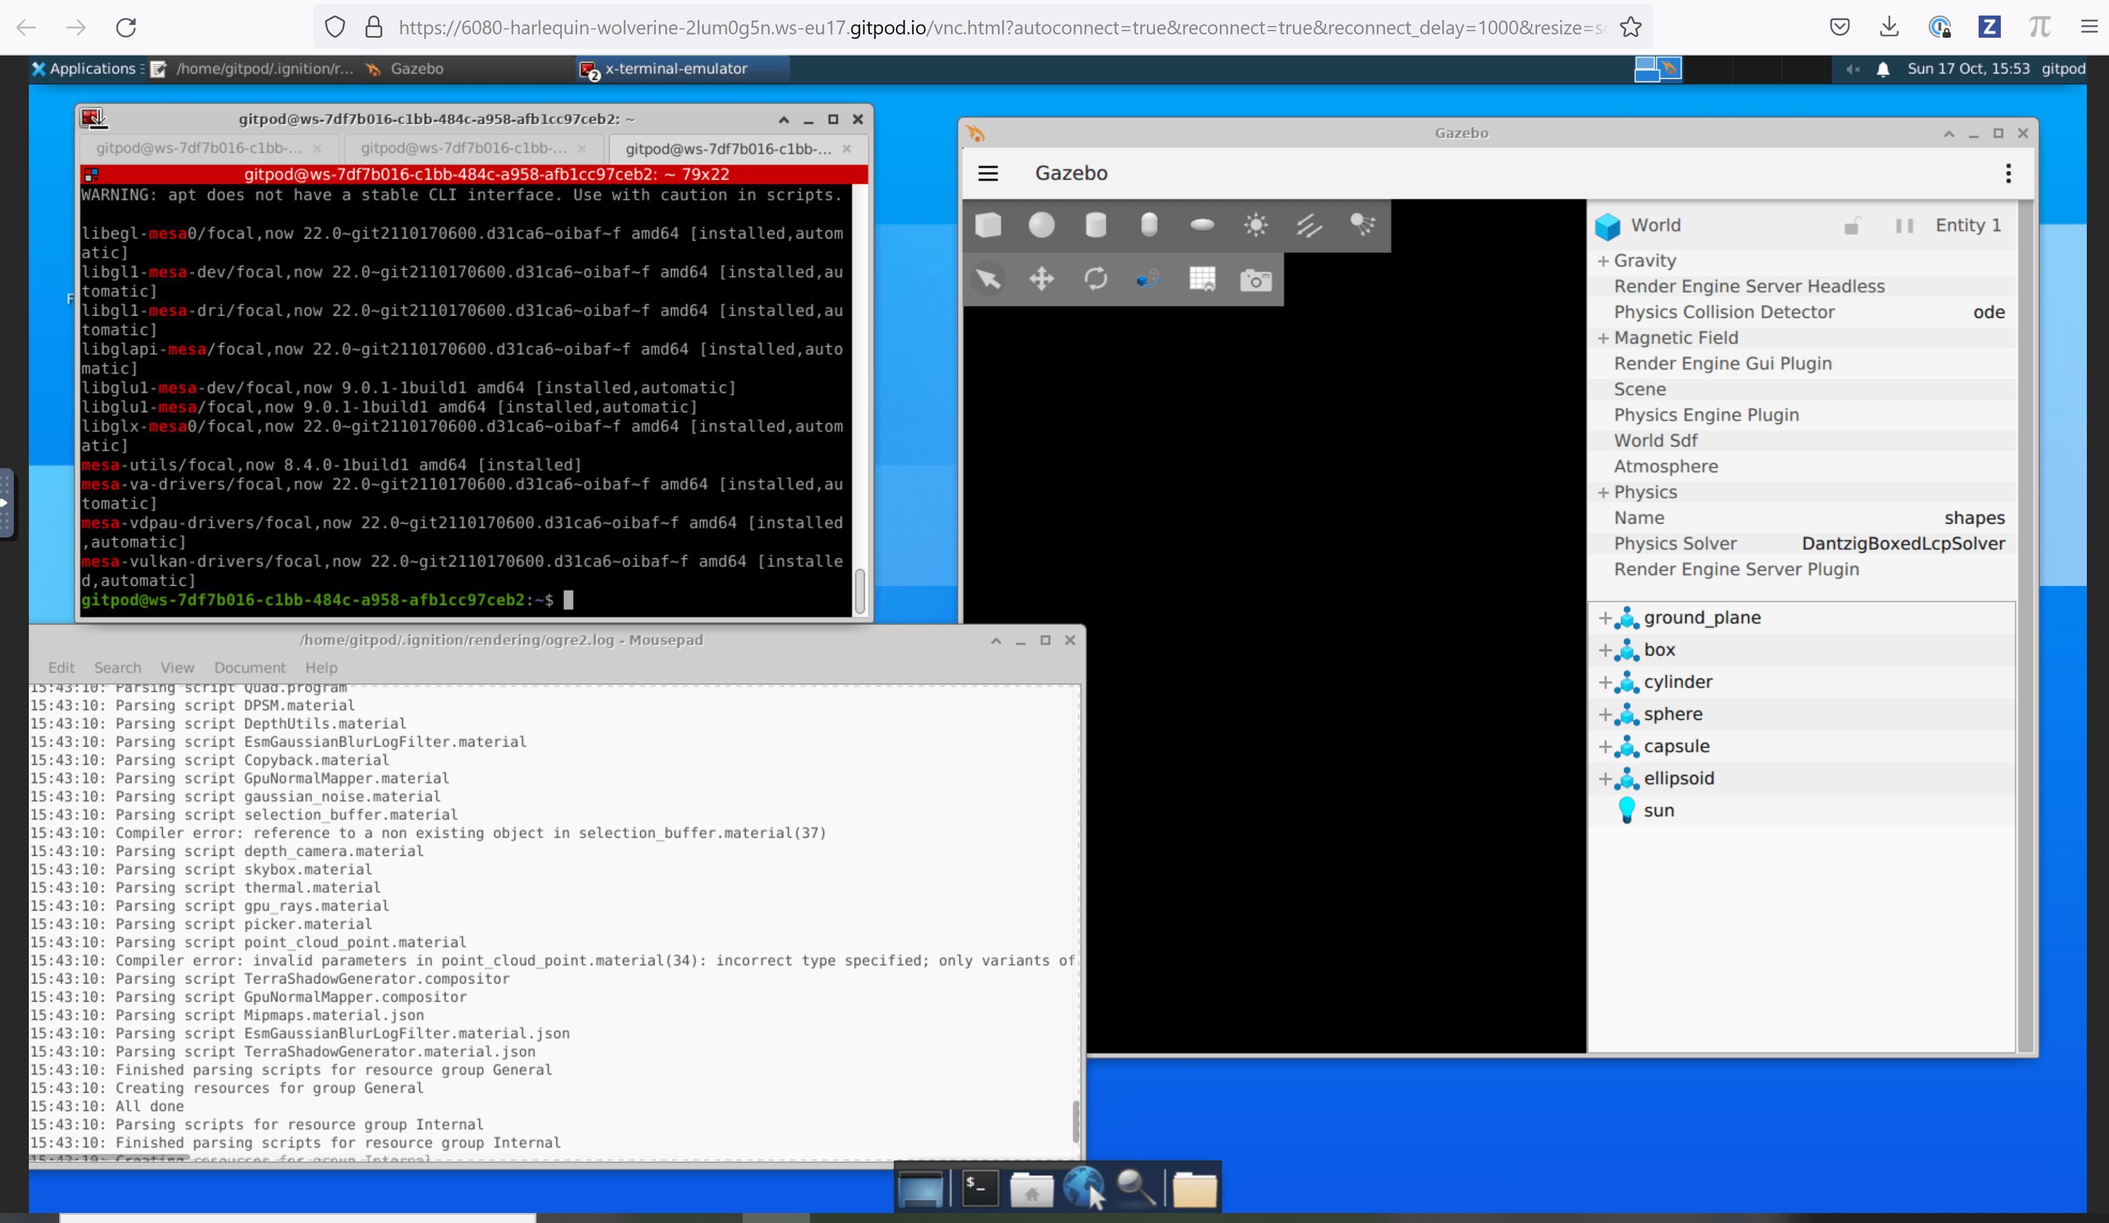Viewport: 2109px width, 1223px height.
Task: Open the view angle tool (blue cube icon)
Action: click(1148, 280)
